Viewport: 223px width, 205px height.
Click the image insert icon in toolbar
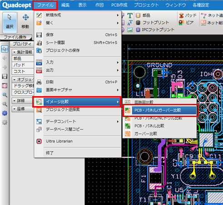click(x=130, y=30)
